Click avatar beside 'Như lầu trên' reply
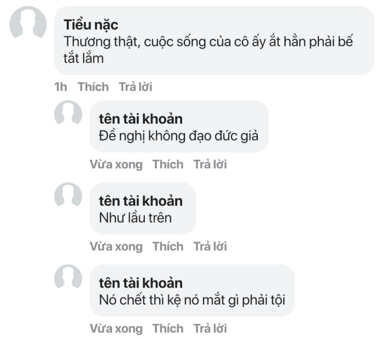 pyautogui.click(x=68, y=195)
